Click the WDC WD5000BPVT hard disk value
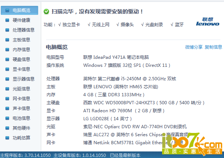The height and width of the screenshot is (158, 224). point(144,103)
